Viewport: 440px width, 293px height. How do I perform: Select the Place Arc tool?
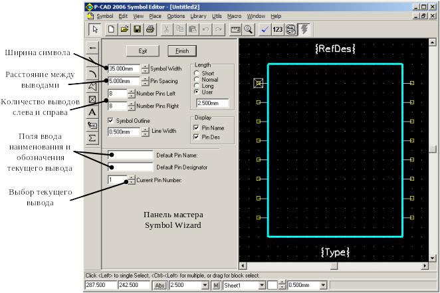pos(92,74)
